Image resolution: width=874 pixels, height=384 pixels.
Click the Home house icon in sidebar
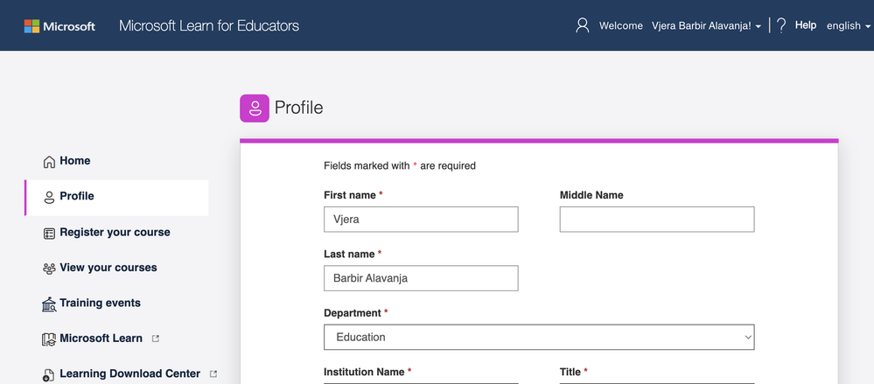pyautogui.click(x=49, y=162)
